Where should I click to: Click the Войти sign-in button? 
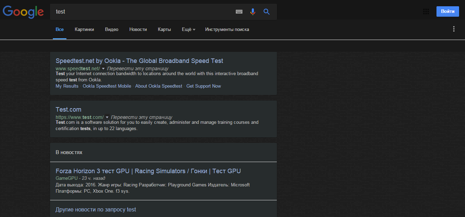click(448, 11)
